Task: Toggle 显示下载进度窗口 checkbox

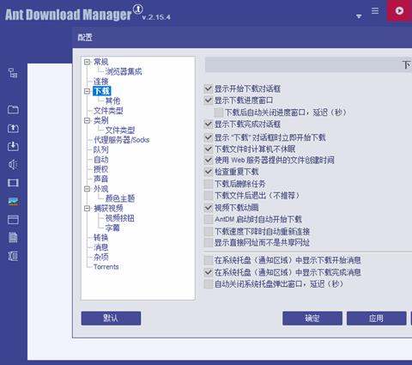Action: (209, 100)
